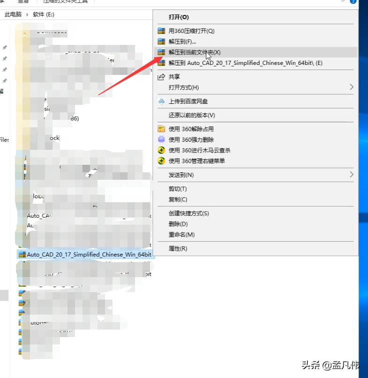This screenshot has width=368, height=378.
Task: Click green 360 icon beside 木马云查杀
Action: (161, 150)
